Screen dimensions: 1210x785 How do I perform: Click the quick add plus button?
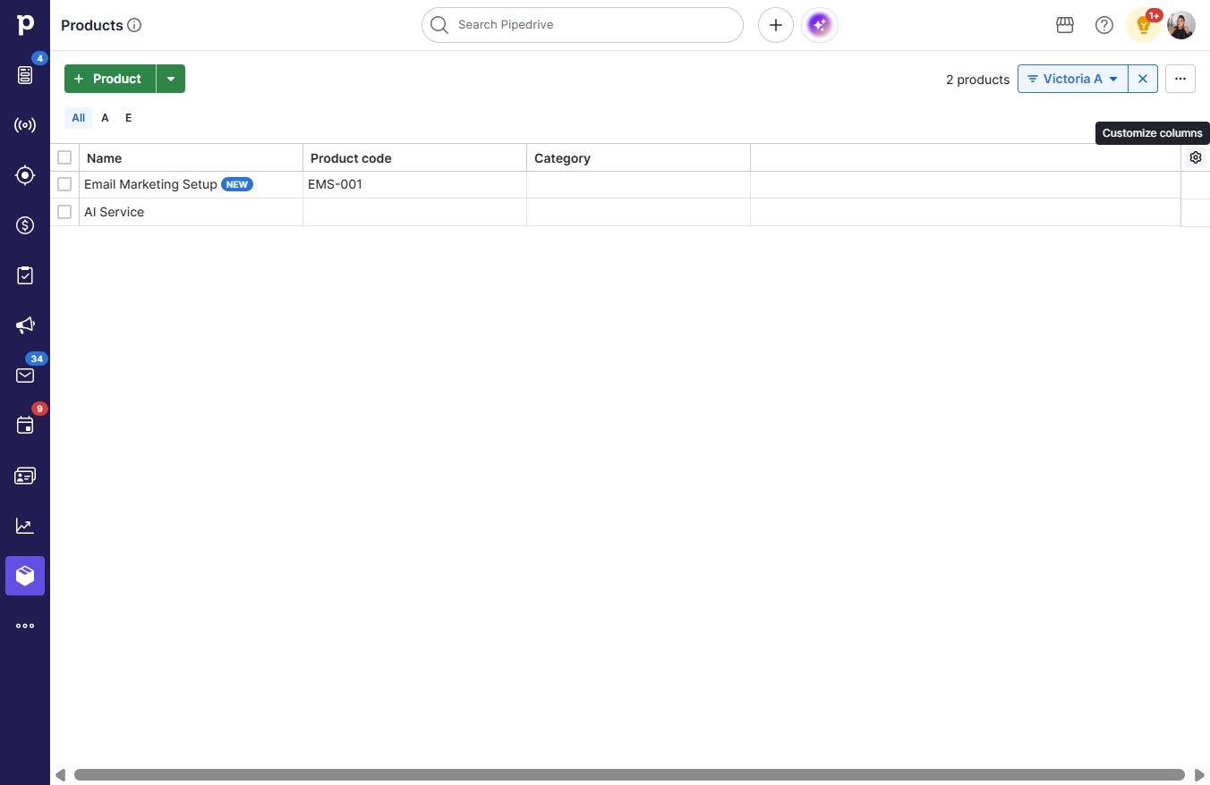click(x=776, y=25)
